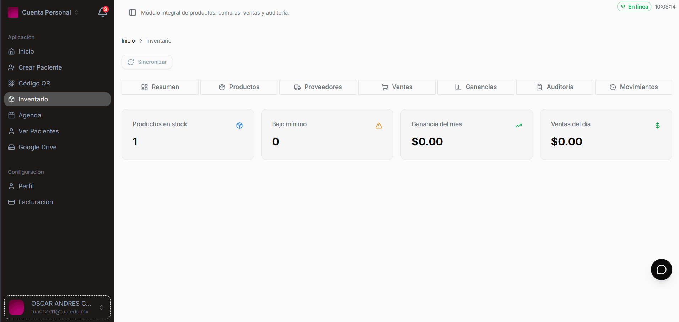Image resolution: width=679 pixels, height=322 pixels.
Task: Open the floating chat bubble
Action: point(661,270)
